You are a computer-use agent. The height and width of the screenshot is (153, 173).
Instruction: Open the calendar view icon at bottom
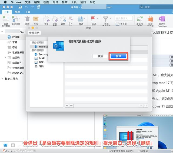(13, 145)
